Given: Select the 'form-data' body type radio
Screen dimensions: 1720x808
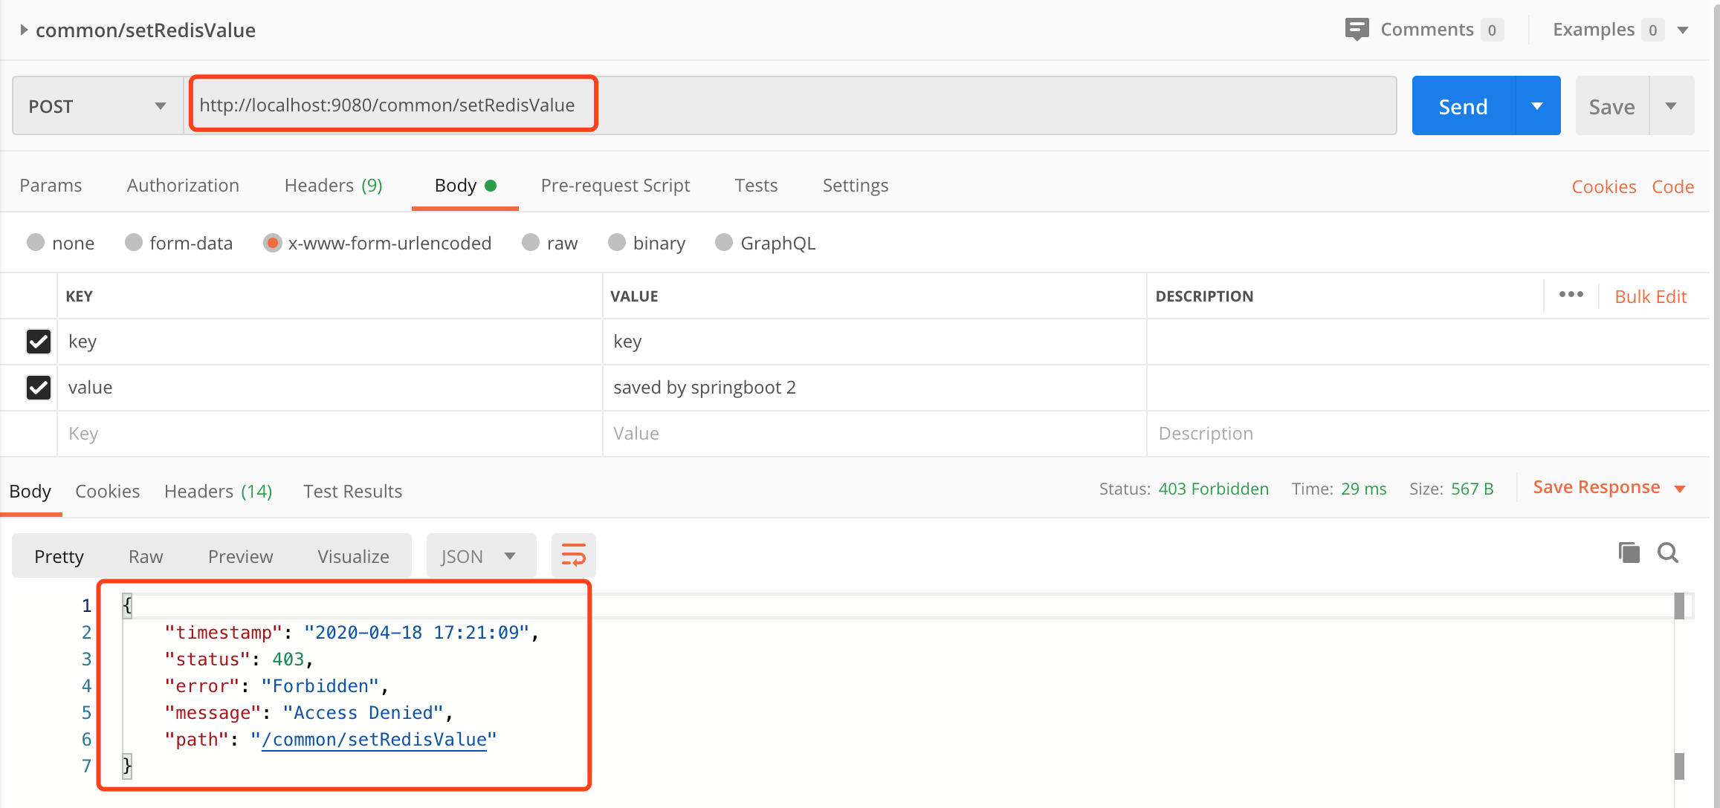Looking at the screenshot, I should [134, 243].
